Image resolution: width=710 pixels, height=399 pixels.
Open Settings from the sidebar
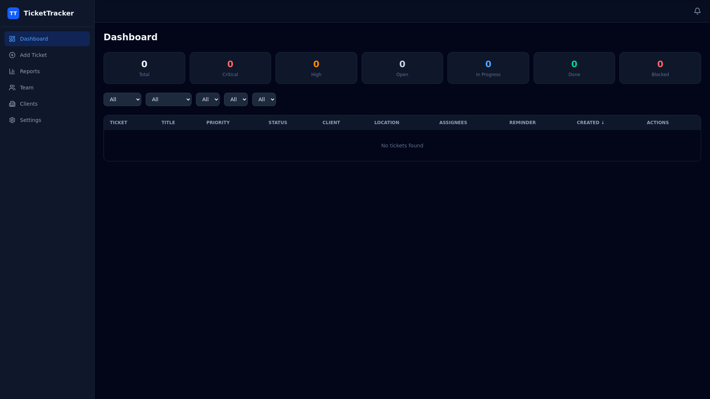[x=47, y=120]
